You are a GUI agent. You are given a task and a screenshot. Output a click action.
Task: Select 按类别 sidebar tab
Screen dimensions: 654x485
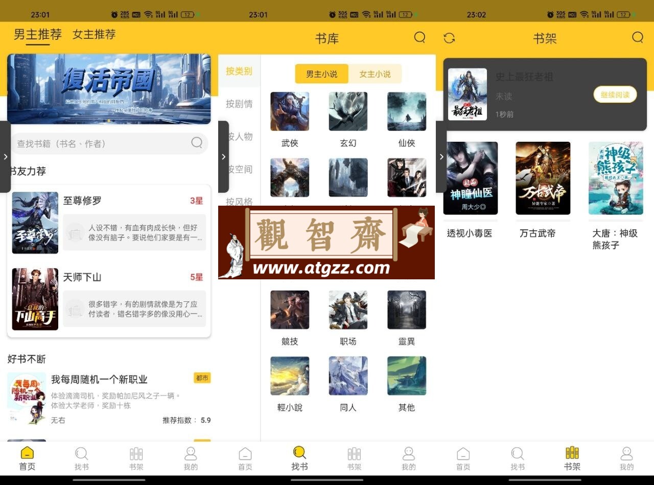tap(239, 71)
